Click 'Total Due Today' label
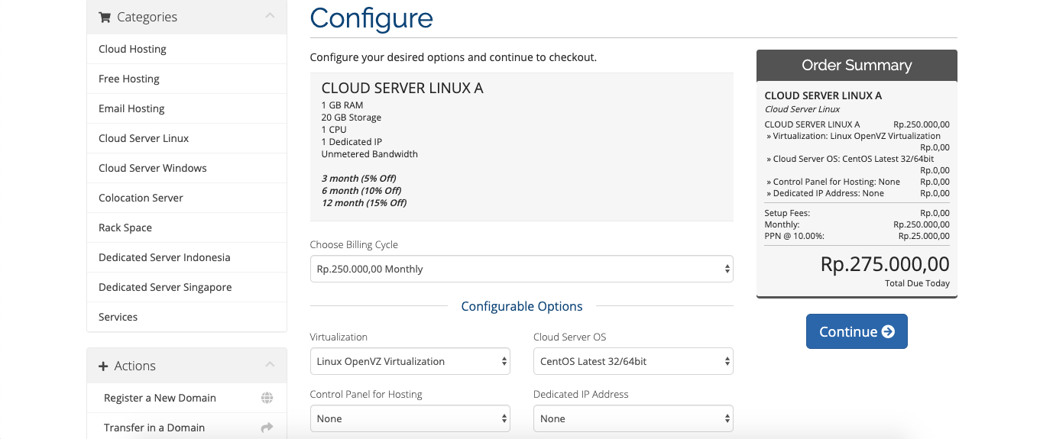Image resolution: width=1040 pixels, height=439 pixels. [x=917, y=283]
